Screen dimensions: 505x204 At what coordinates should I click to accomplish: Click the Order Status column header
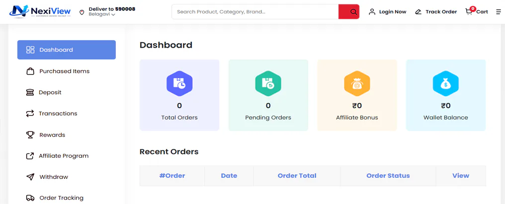click(x=388, y=176)
